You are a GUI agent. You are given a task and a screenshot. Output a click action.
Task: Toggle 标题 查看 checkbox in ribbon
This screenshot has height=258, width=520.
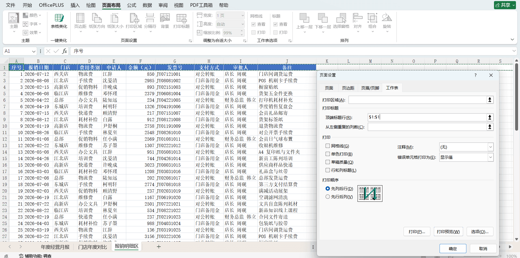click(x=275, y=24)
